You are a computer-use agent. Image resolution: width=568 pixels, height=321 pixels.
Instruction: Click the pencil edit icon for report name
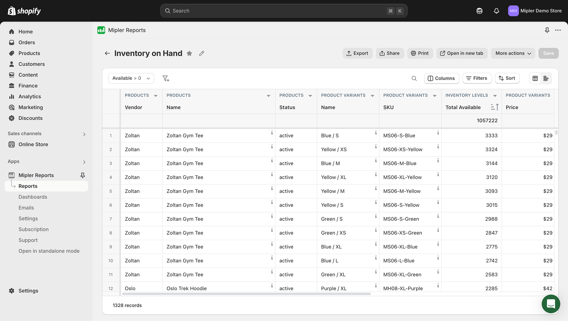(x=201, y=53)
